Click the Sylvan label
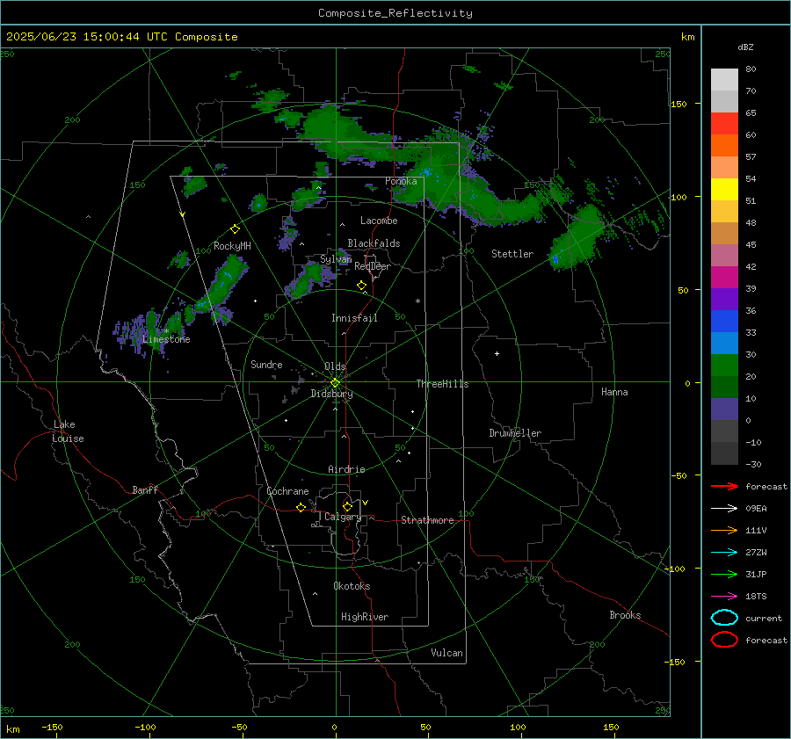 pos(336,258)
